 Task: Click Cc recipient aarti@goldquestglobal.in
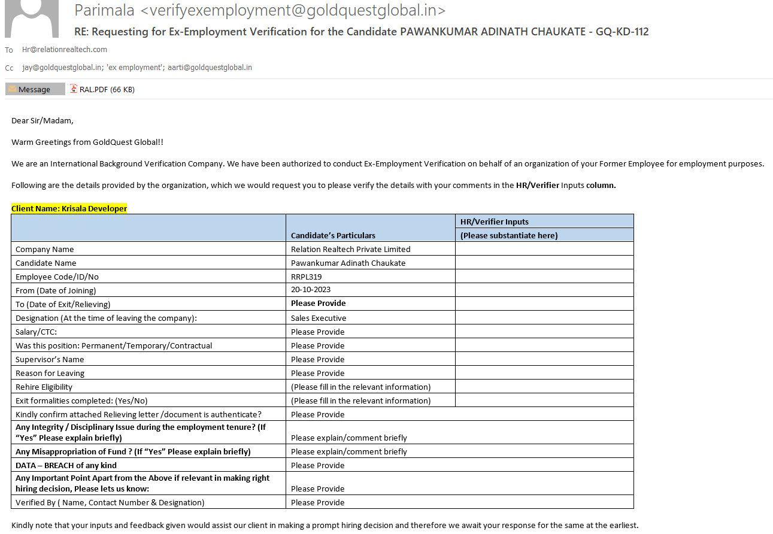(210, 68)
